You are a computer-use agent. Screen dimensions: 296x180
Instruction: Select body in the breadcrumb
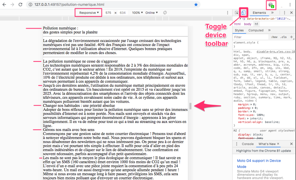247,24
